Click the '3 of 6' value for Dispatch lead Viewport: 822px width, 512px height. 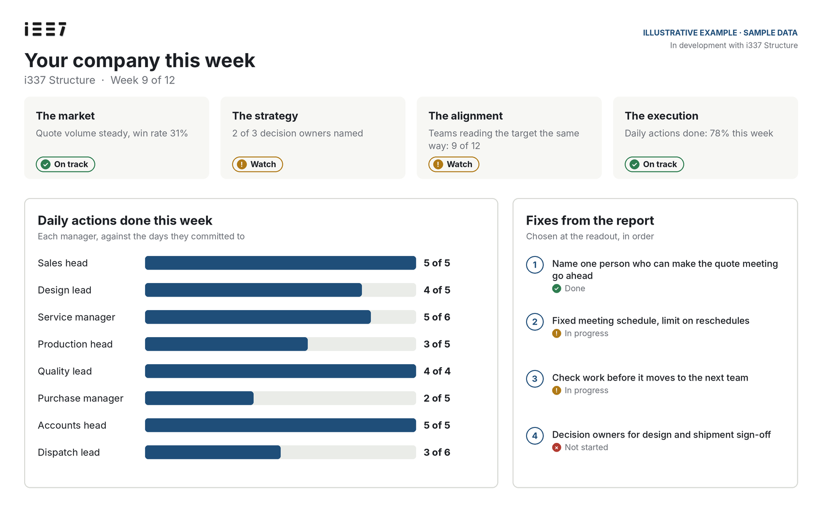point(437,452)
